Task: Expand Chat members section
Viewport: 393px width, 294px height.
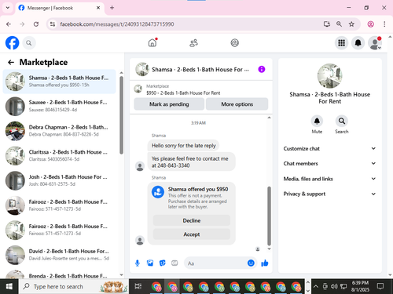Action: tap(329, 164)
